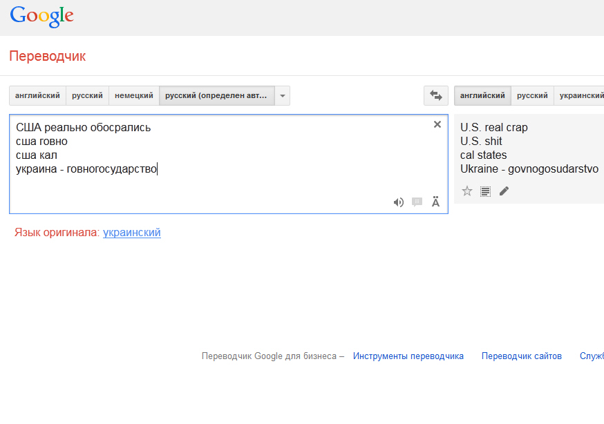Set target language to английский
The height and width of the screenshot is (424, 604).
click(x=482, y=95)
